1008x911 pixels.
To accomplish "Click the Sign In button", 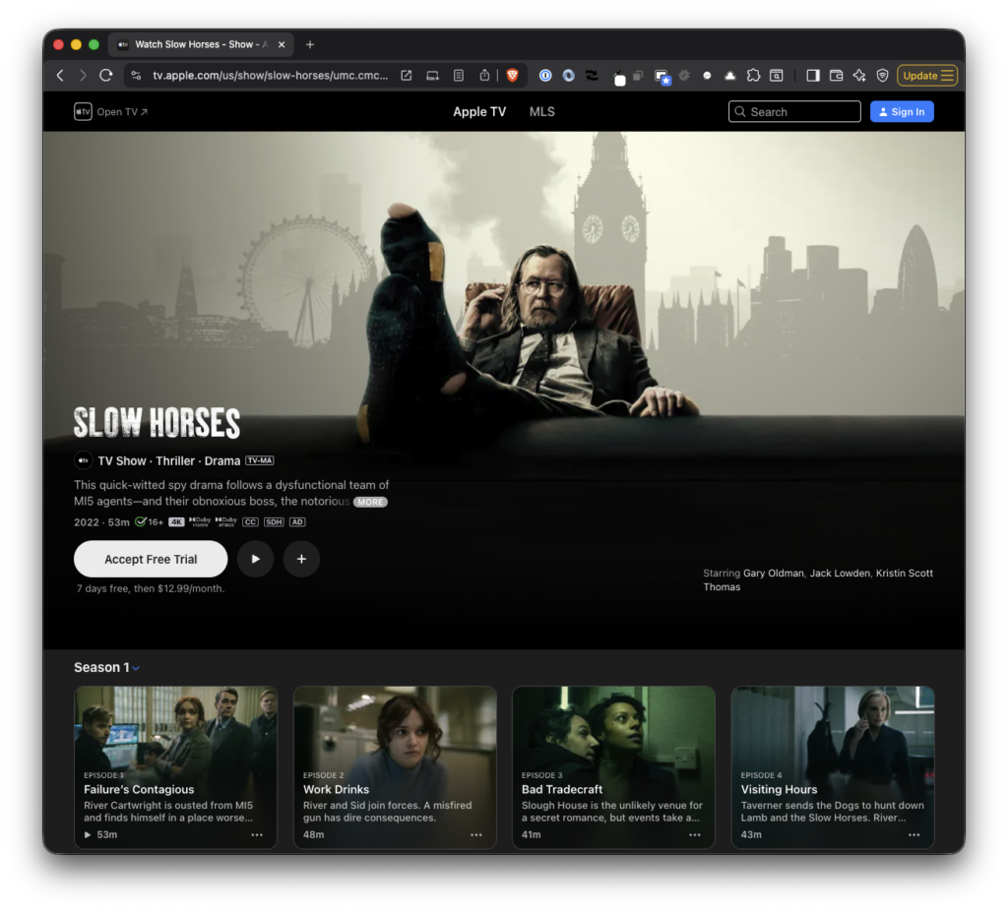I will point(902,112).
